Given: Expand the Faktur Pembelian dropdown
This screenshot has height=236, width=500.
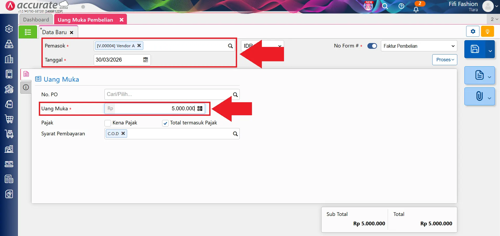Looking at the screenshot, I should point(419,46).
